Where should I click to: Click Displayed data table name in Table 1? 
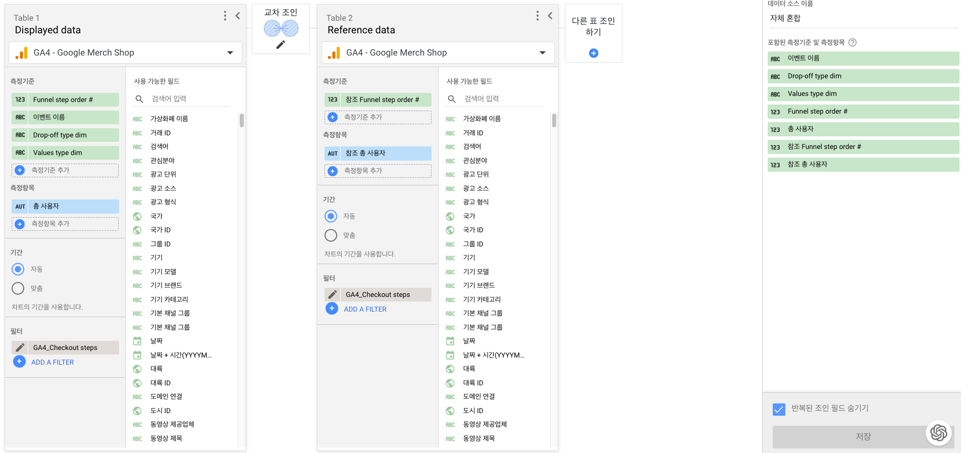[x=48, y=30]
